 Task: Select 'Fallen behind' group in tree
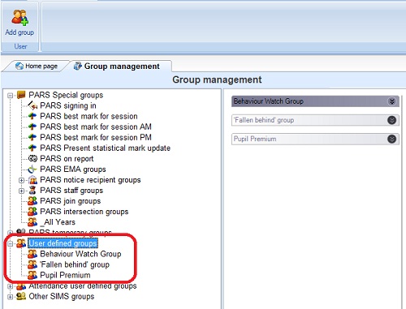pyautogui.click(x=75, y=264)
